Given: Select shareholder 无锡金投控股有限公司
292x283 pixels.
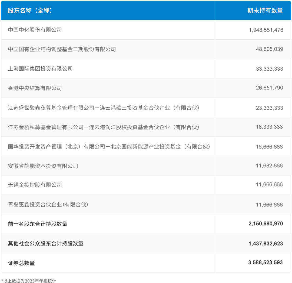Looking at the screenshot, I should point(35,185).
